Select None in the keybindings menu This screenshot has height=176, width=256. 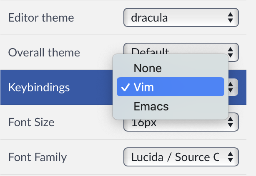(x=148, y=68)
